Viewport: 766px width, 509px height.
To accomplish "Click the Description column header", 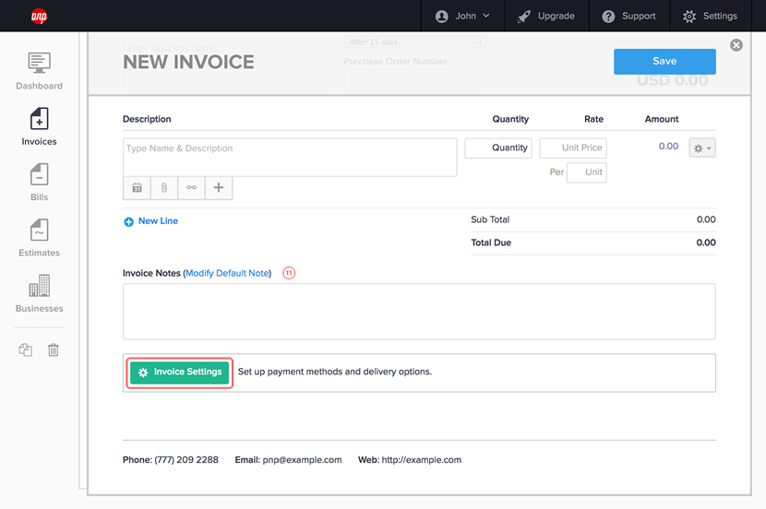I will tap(147, 119).
